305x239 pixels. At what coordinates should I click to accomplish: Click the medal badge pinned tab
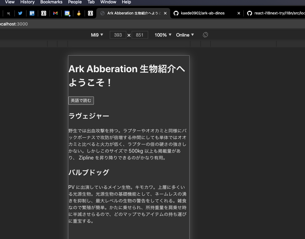(x=79, y=13)
